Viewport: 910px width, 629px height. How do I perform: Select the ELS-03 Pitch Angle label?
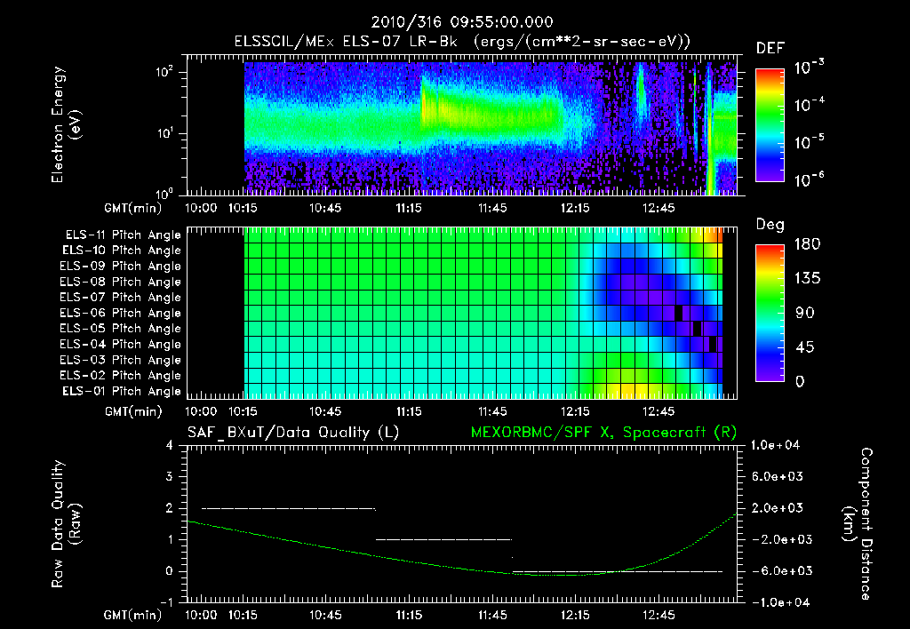coord(121,361)
